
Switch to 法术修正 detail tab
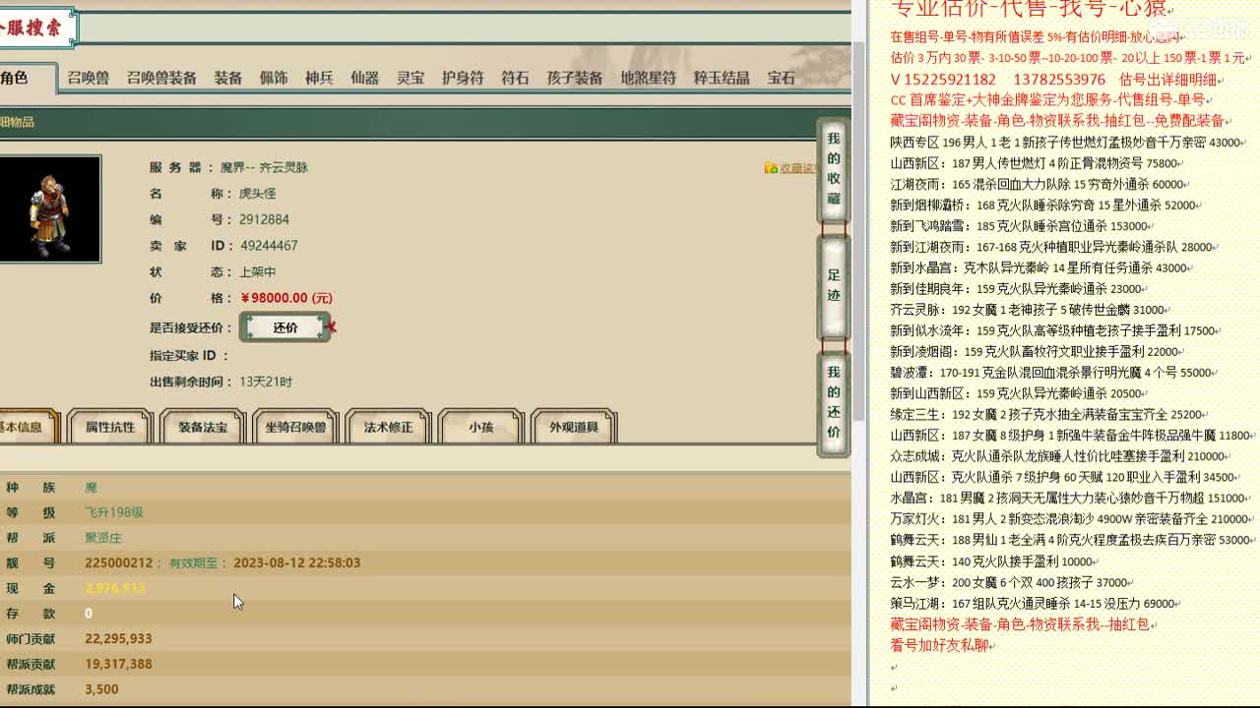coord(388,427)
